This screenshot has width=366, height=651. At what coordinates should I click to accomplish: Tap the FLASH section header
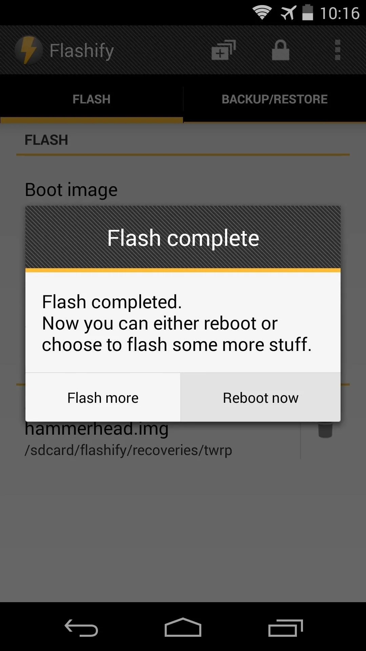[x=46, y=140]
